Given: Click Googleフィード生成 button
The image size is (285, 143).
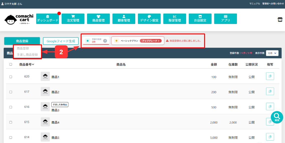Looking at the screenshot, I should click(61, 41).
